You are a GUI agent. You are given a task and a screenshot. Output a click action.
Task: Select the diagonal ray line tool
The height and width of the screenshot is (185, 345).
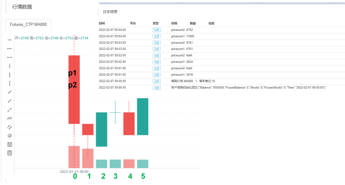(10, 101)
